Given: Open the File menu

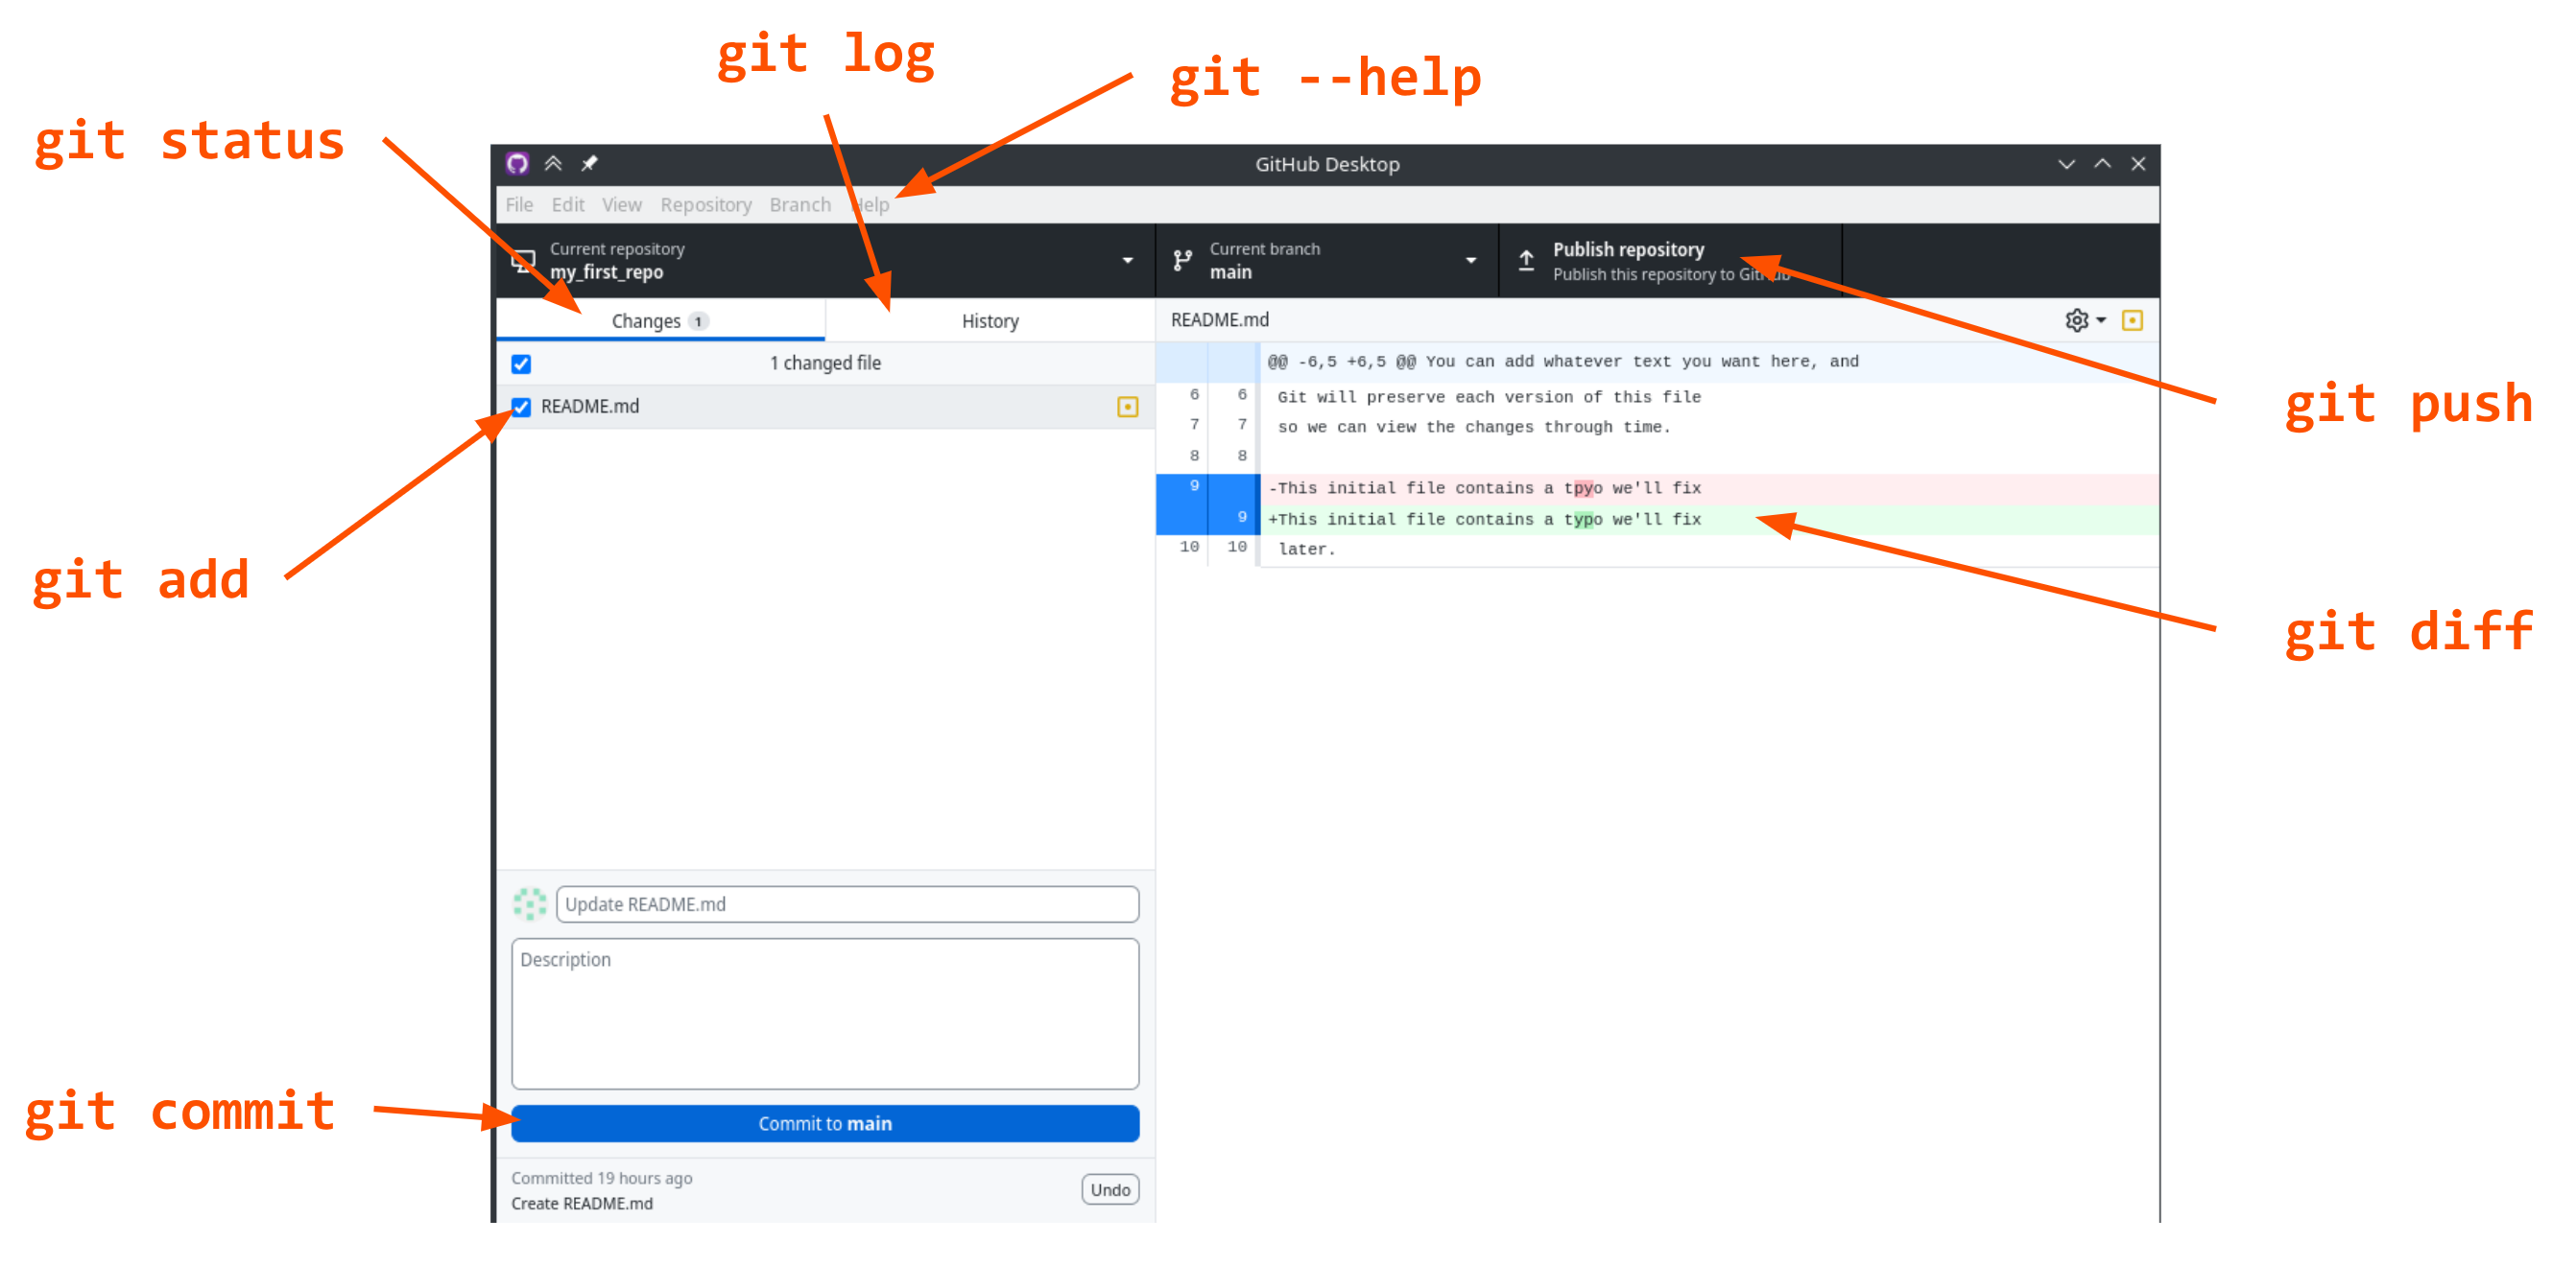Looking at the screenshot, I should click(x=519, y=205).
